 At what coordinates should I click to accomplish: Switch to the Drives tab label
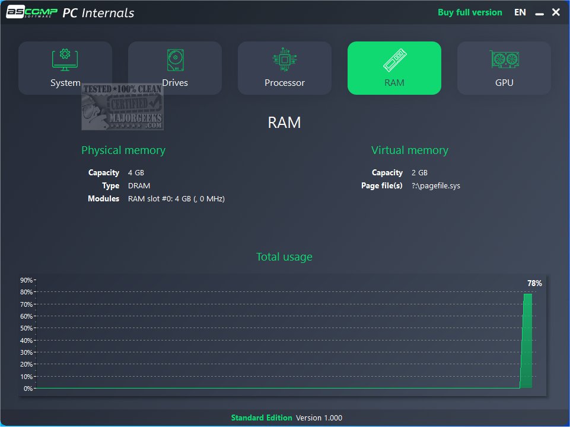pos(175,83)
